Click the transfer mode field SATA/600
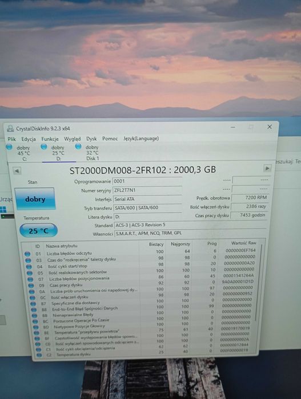 (147, 207)
